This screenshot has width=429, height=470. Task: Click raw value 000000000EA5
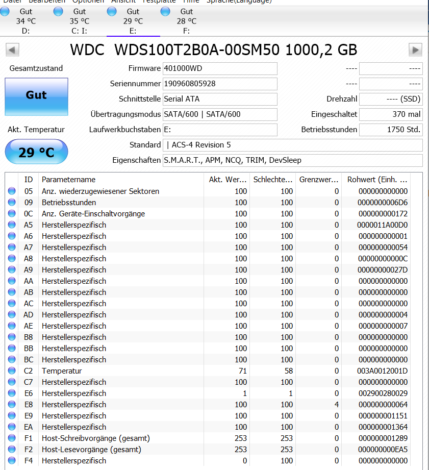[x=383, y=449]
